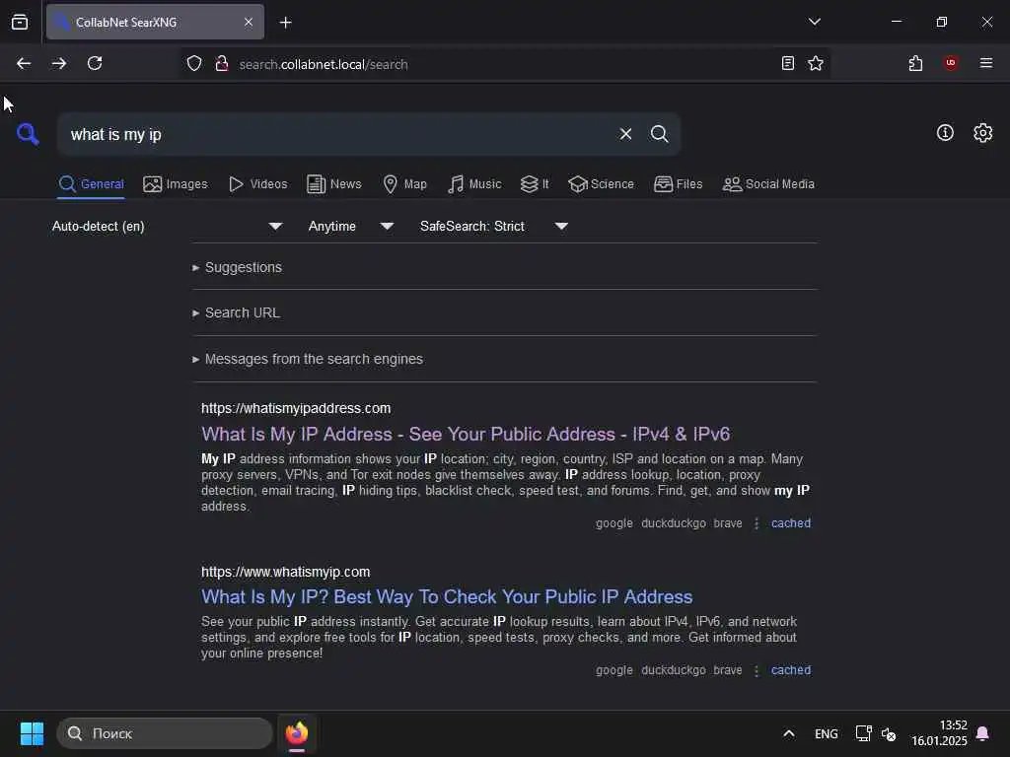Open a new browser tab
The height and width of the screenshot is (757, 1010).
tap(285, 23)
